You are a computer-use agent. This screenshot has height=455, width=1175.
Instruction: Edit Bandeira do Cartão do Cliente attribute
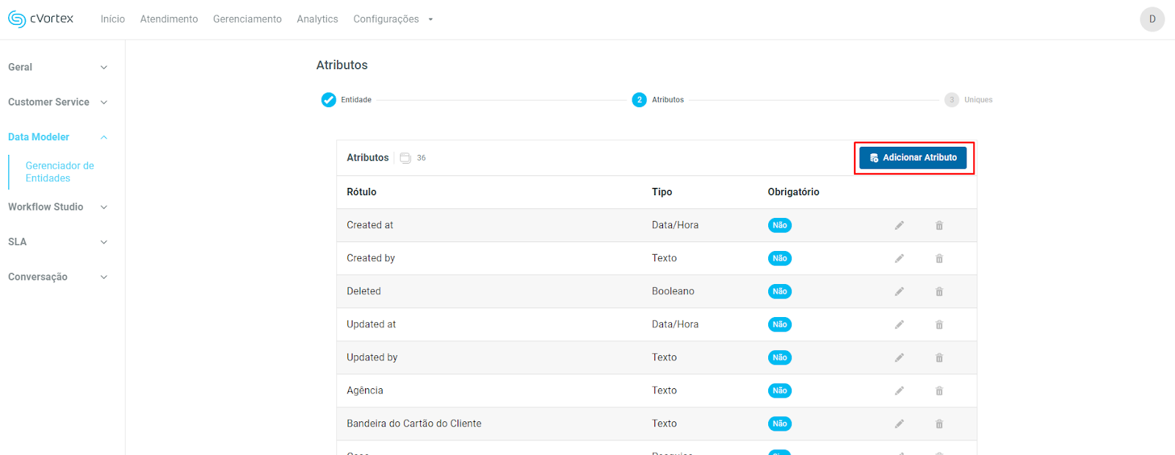[x=899, y=423]
